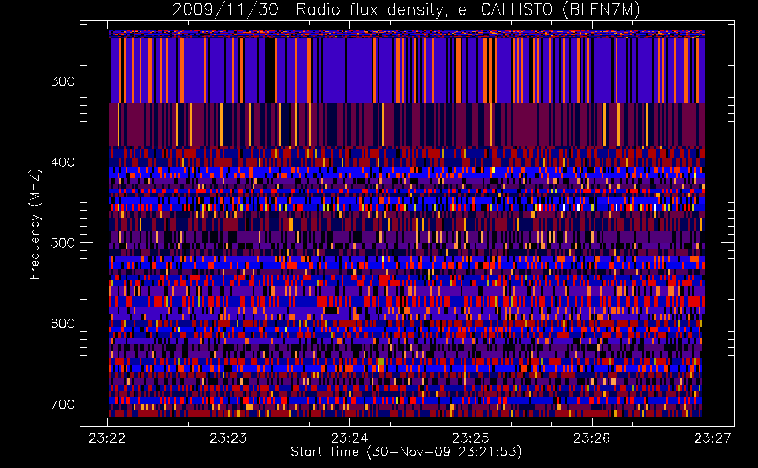Click the 23:26 time tick label
Screen dimensions: 758x468
(592, 438)
